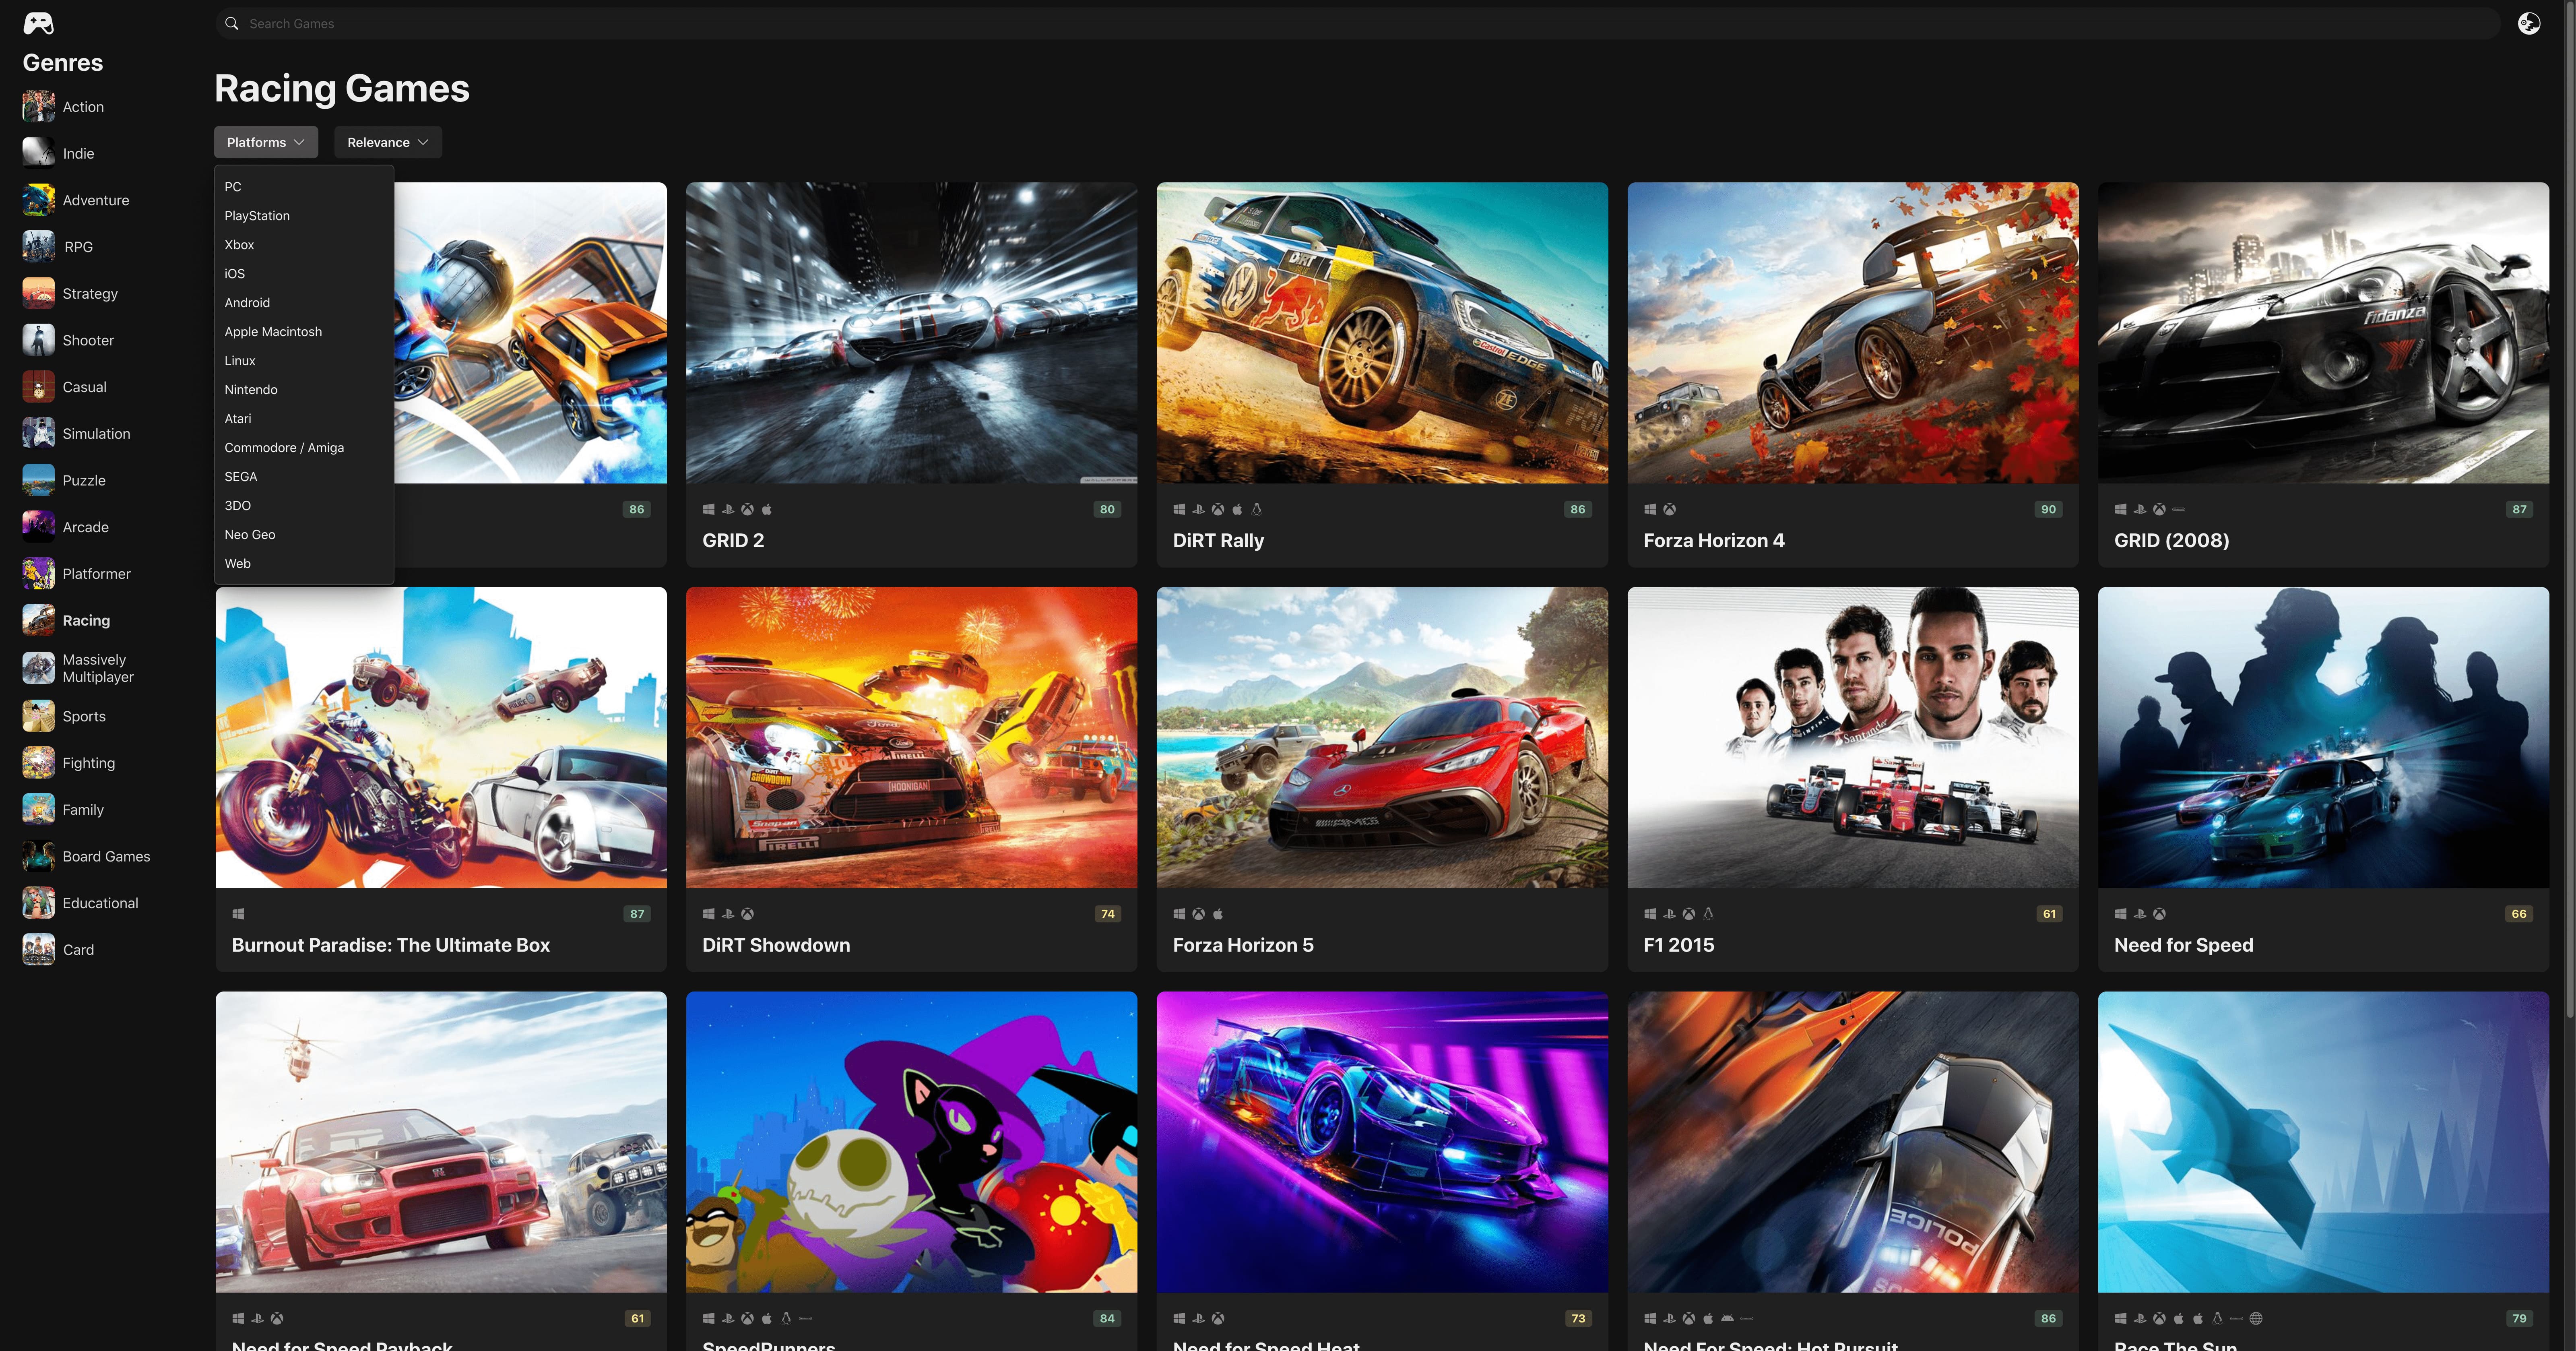The height and width of the screenshot is (1351, 2576).
Task: Open the Indie genre icon
Action: pos(39,153)
